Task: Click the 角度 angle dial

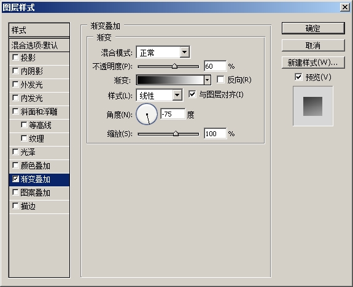Action: [147, 114]
